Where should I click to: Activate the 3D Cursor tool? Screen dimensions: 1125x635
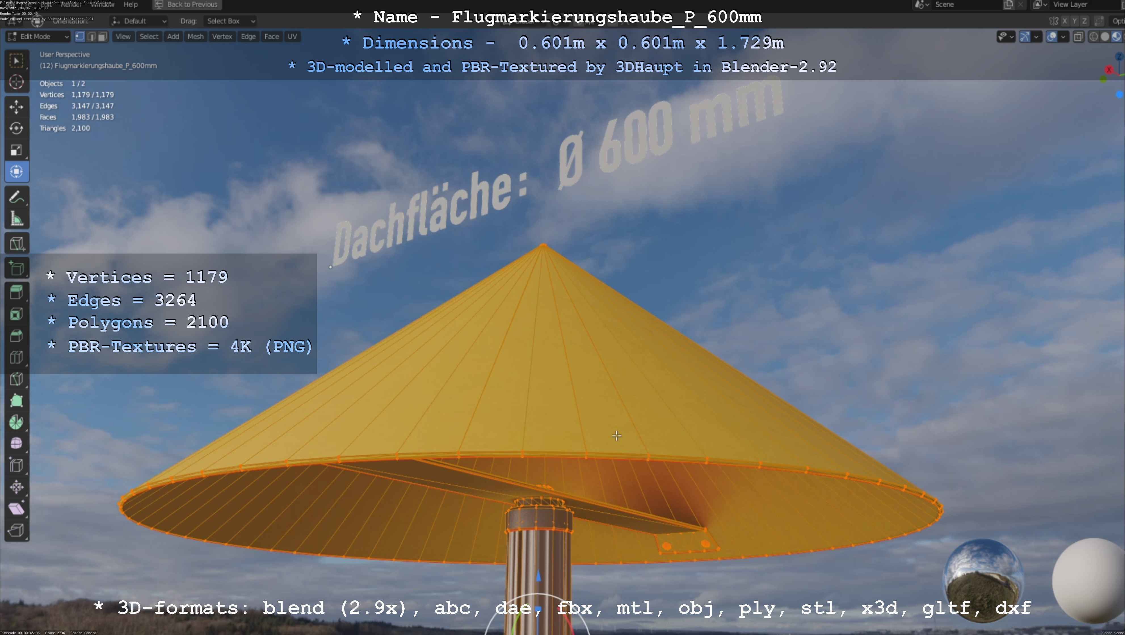16,82
